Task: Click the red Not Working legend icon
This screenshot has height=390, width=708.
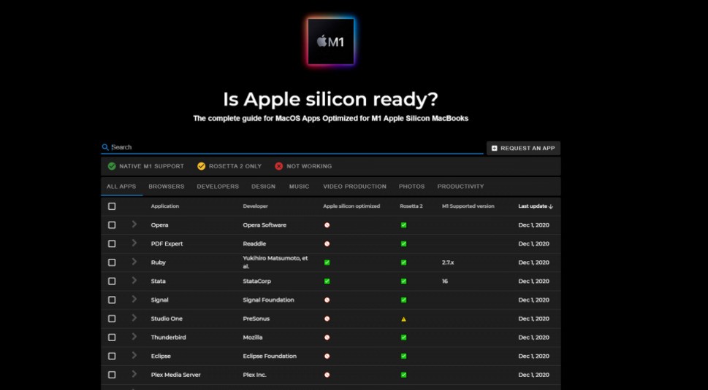Action: (279, 166)
